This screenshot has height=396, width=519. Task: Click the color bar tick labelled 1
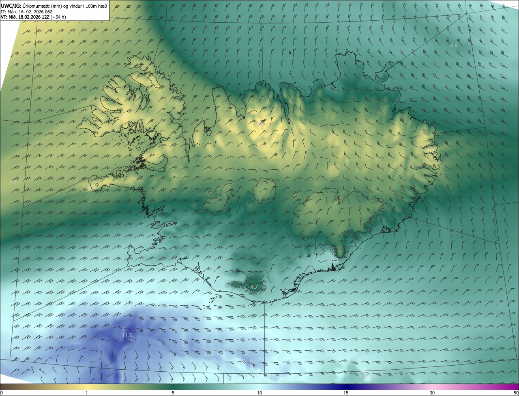[x=87, y=393]
